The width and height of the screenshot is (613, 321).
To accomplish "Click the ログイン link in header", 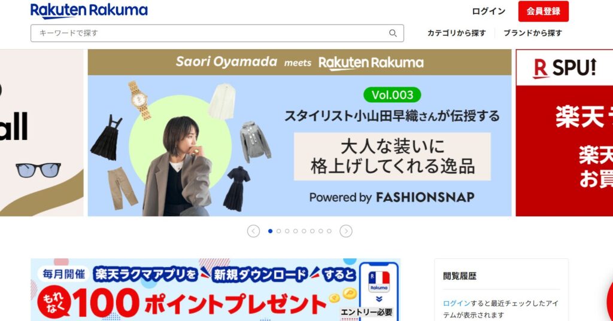I will [x=488, y=11].
